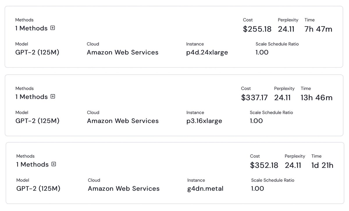The height and width of the screenshot is (211, 349).
Task: Select the $337.17 cost value
Action: (254, 98)
